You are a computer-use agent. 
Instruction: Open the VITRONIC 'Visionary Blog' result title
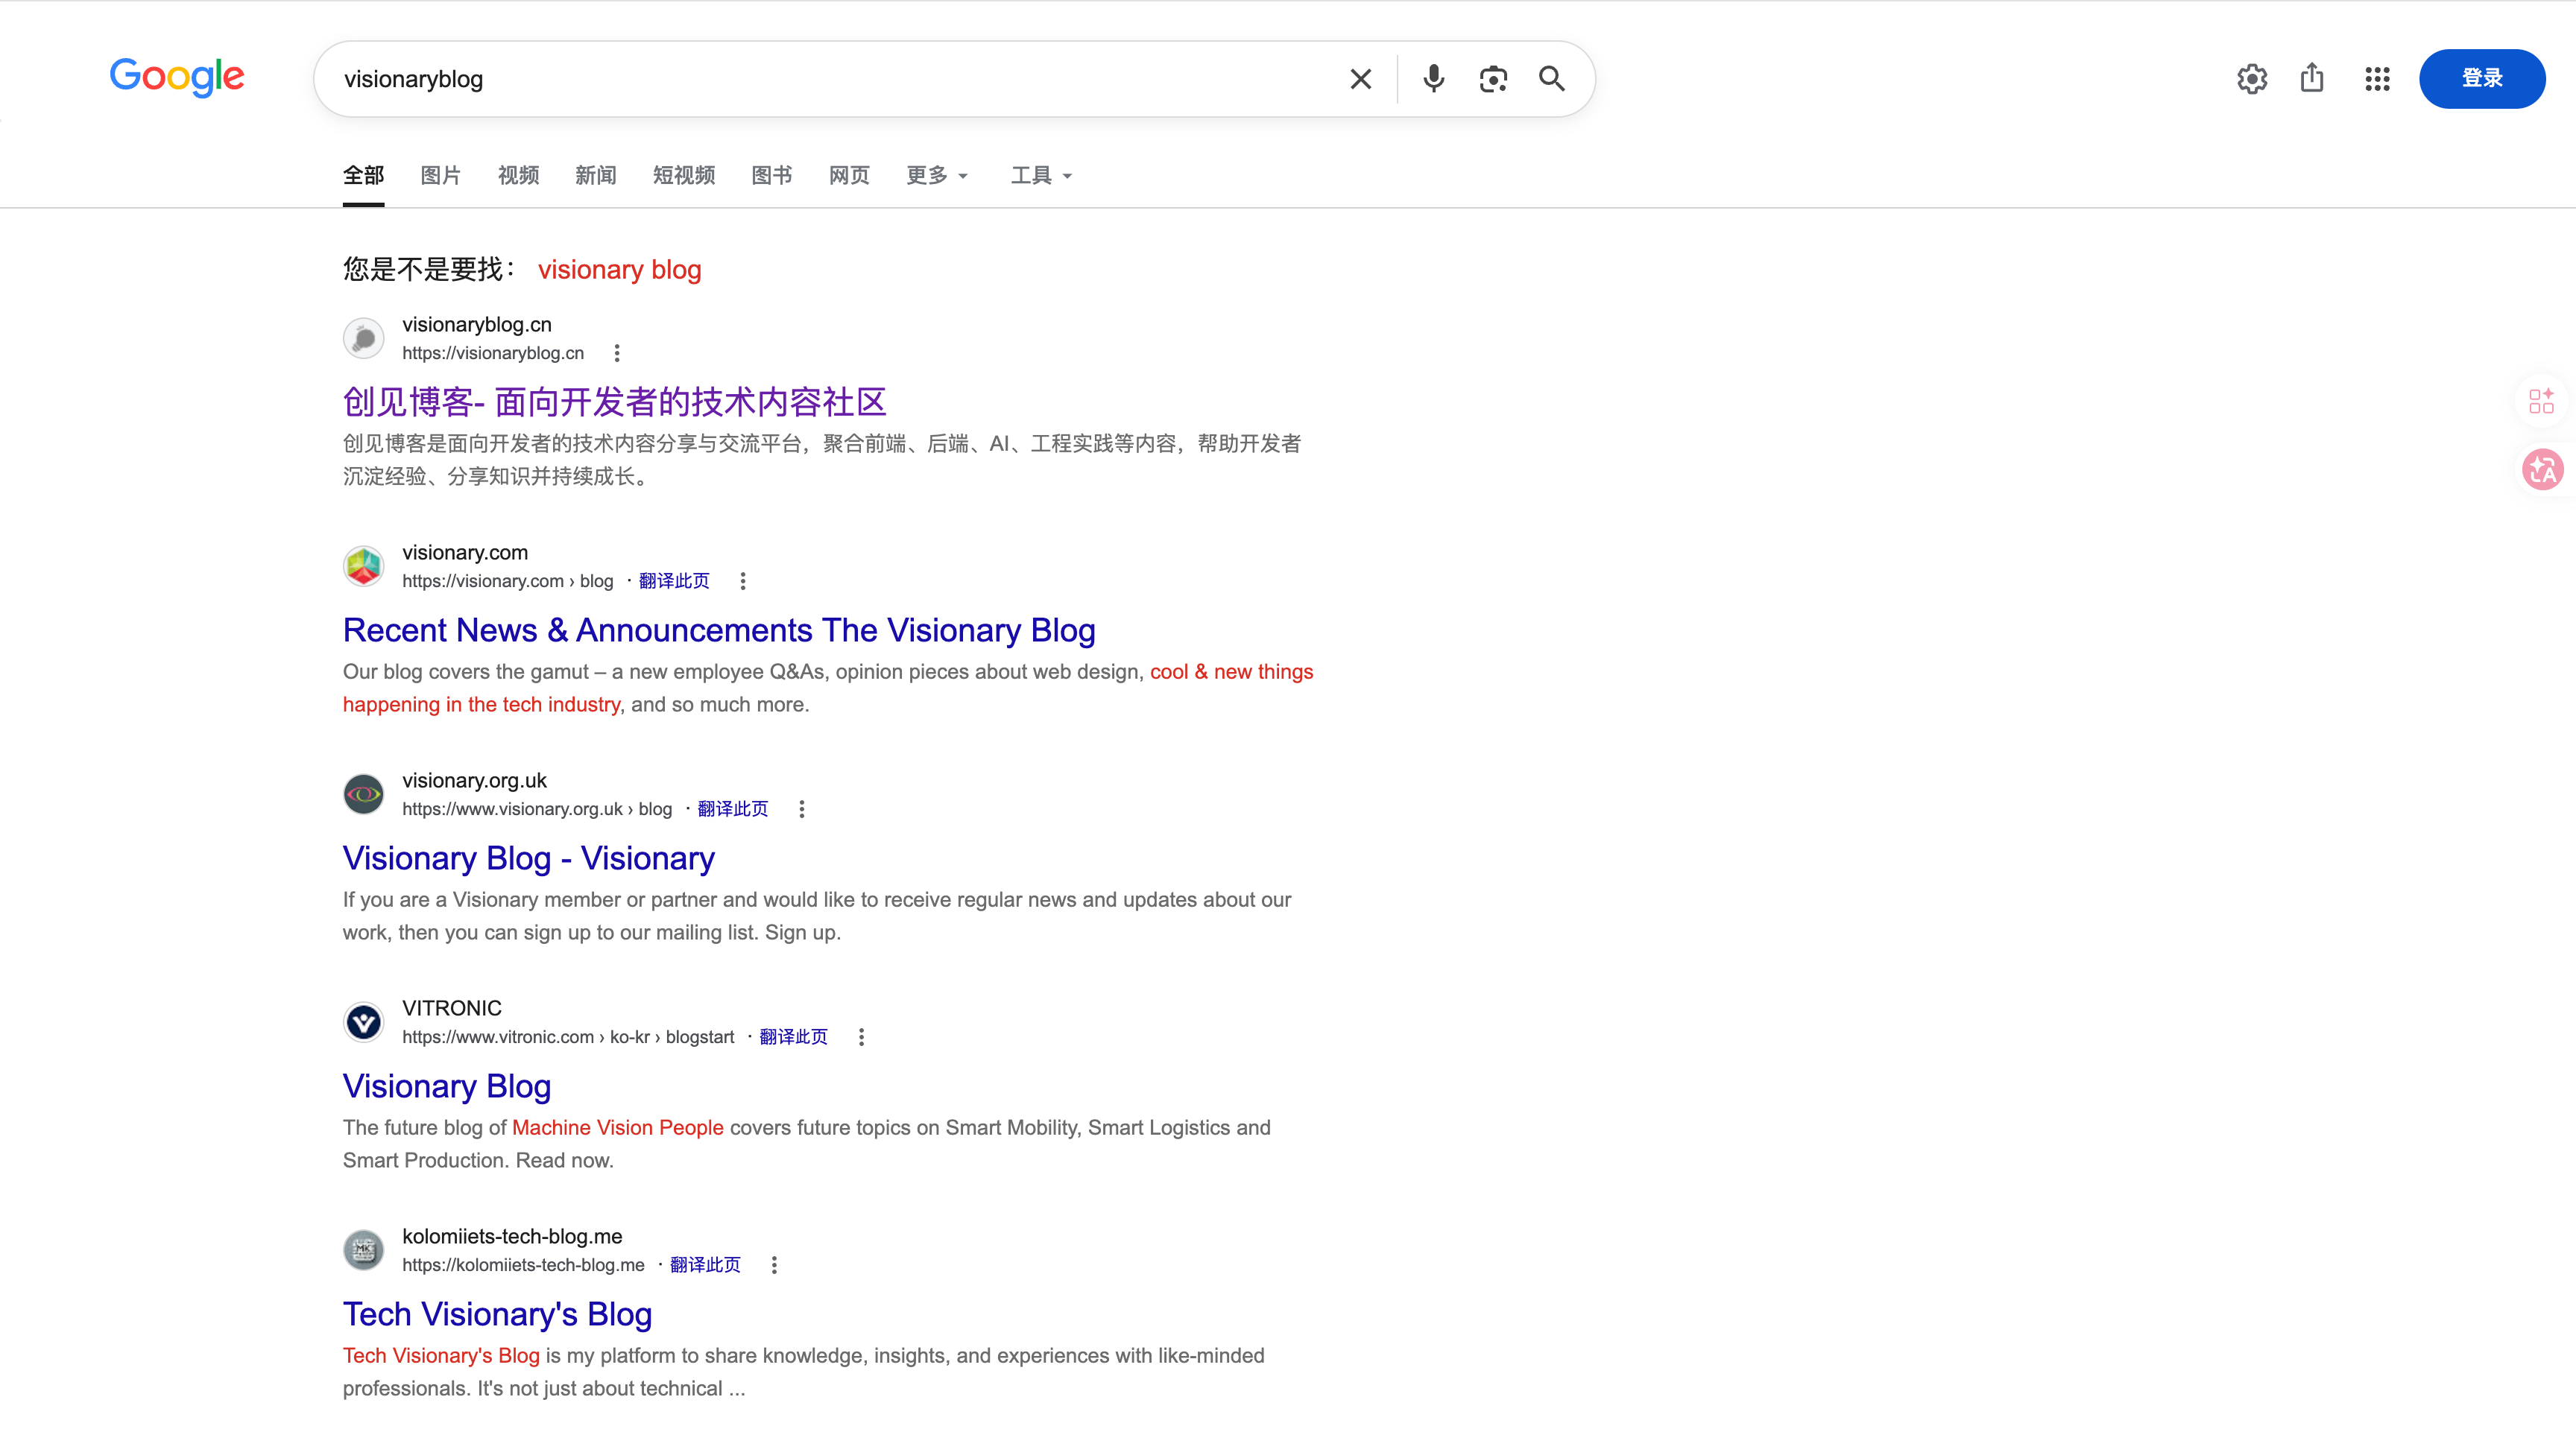point(447,1086)
